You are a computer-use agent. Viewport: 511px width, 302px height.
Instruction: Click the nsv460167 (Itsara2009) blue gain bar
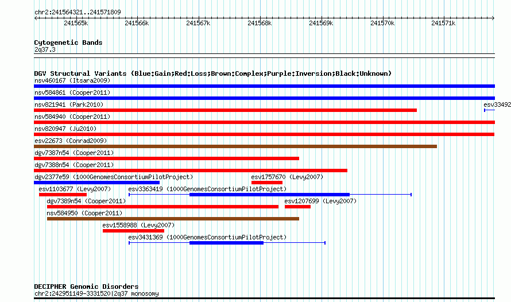click(264, 86)
